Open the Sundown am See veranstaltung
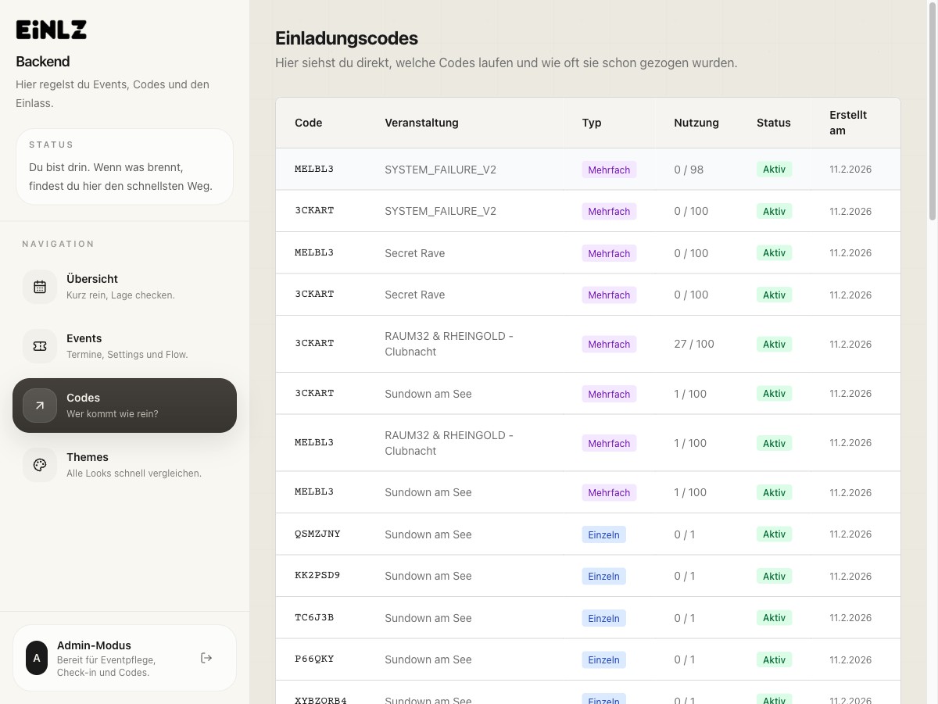This screenshot has width=938, height=704. coord(428,393)
